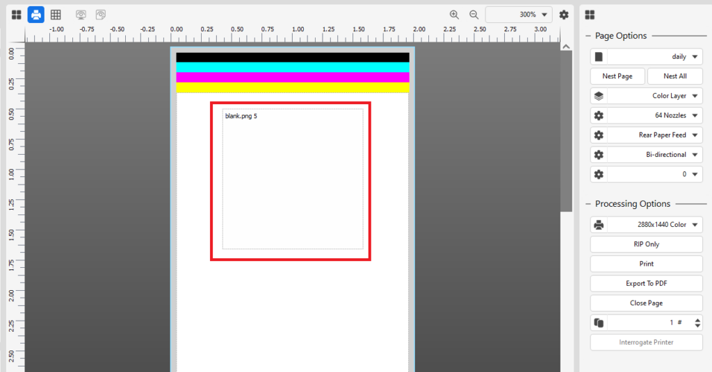
Task: Click Export To PDF button
Action: (x=646, y=283)
